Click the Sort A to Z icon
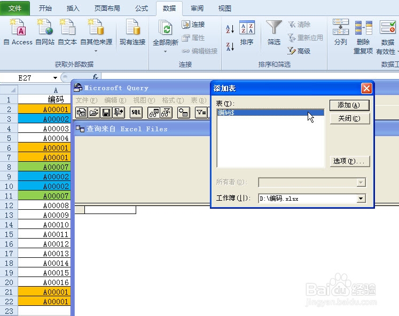Screen dimensions: 399x316 pos(230,29)
